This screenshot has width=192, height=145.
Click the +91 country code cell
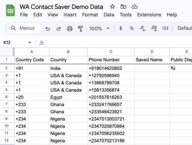(x=32, y=68)
